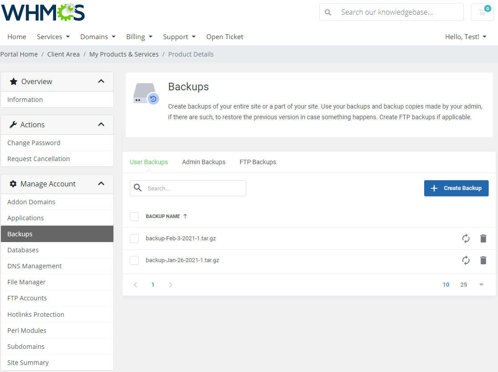498x372 pixels.
Task: Go to previous page arrow
Action: (x=135, y=285)
